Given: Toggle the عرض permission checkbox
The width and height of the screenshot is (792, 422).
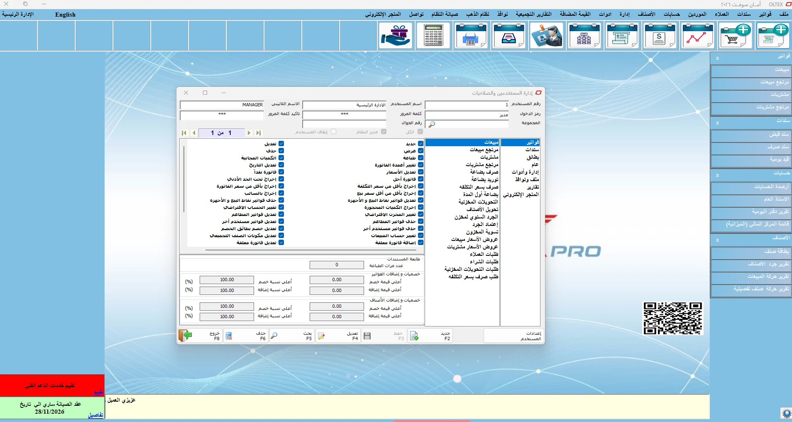Looking at the screenshot, I should tap(420, 151).
